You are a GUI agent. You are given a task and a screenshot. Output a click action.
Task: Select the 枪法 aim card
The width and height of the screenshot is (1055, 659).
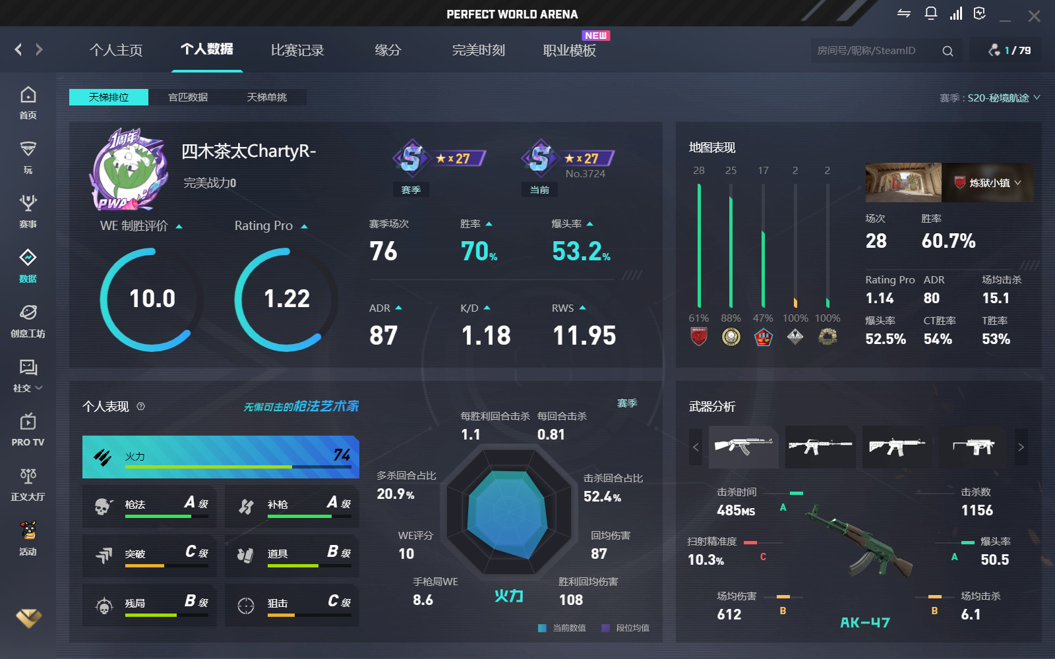(150, 506)
